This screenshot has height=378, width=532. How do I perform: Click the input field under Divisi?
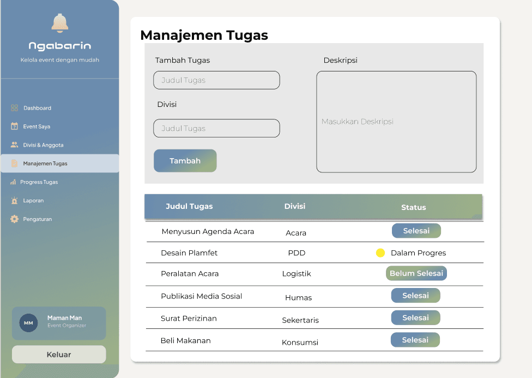[216, 128]
